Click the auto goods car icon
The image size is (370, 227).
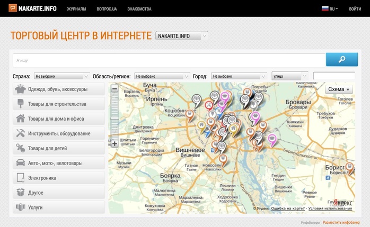[21, 163]
